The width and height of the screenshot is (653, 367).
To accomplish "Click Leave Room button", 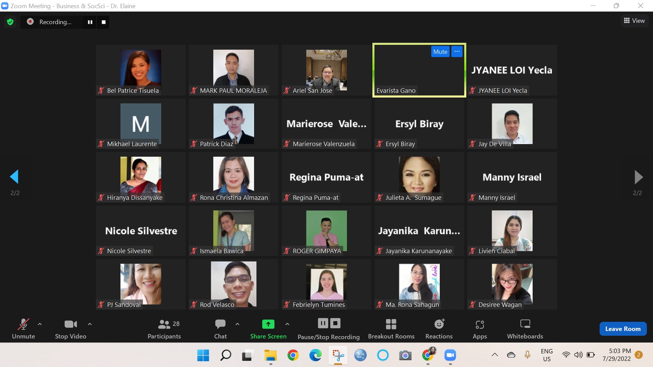I will (x=623, y=329).
